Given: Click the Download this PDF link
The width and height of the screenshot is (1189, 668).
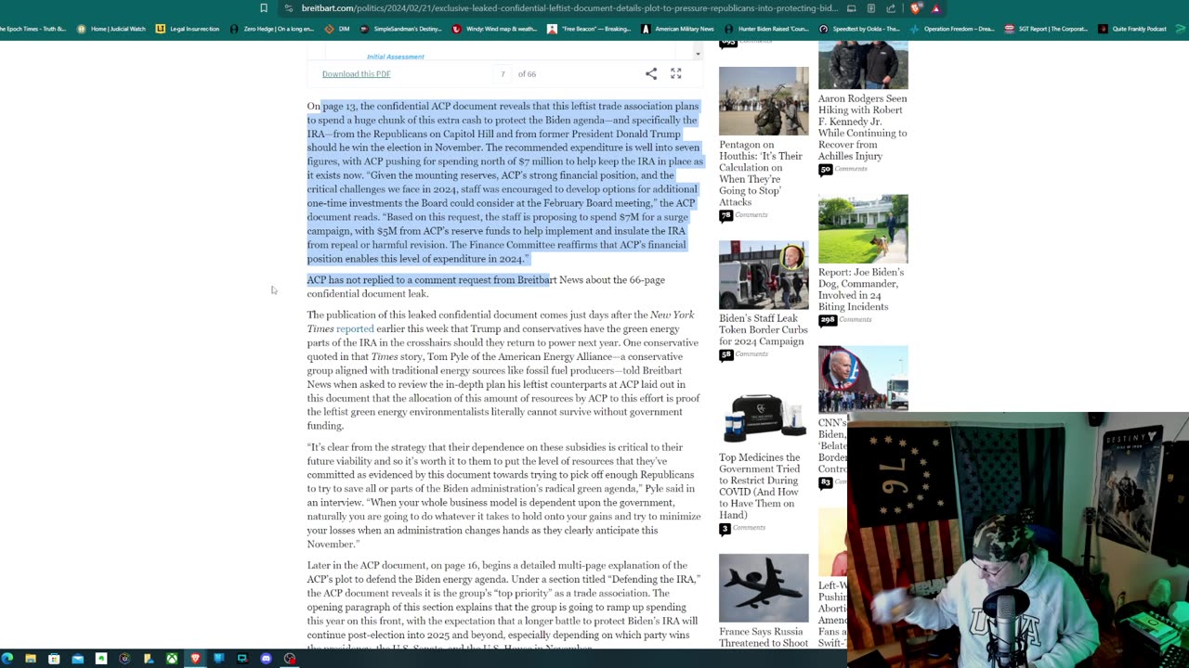Looking at the screenshot, I should coord(356,74).
